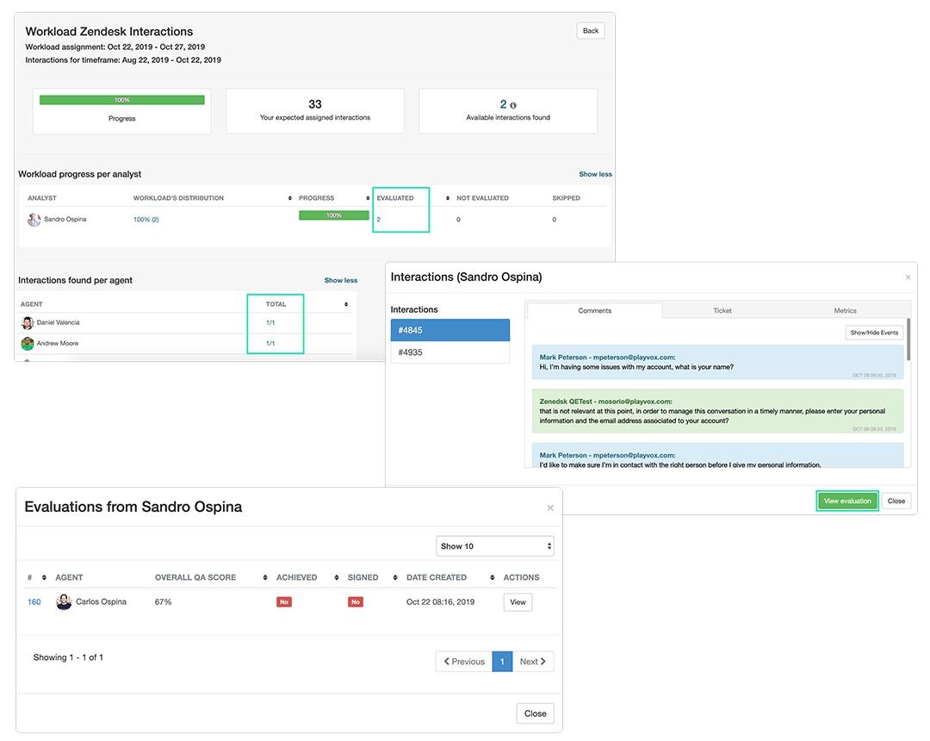Select interaction #4845 in the list
Viewport: 930px width, 741px height.
[449, 331]
